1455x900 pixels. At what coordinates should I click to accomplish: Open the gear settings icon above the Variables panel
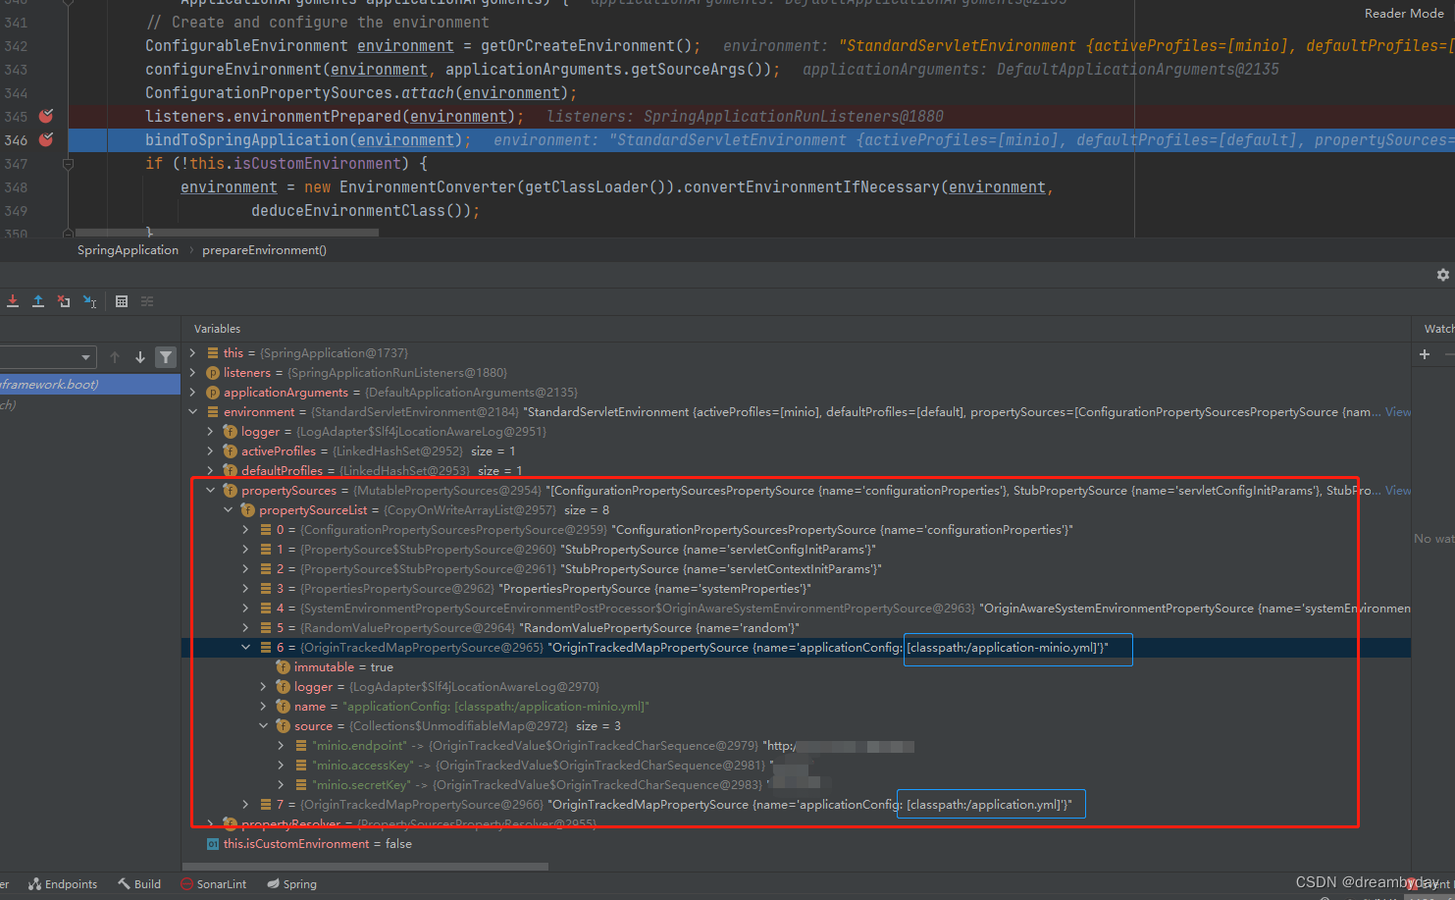tap(1442, 275)
